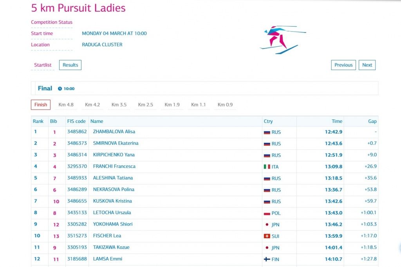Image resolution: width=401 pixels, height=267 pixels.
Task: Click the Rank column header
Action: [38, 121]
